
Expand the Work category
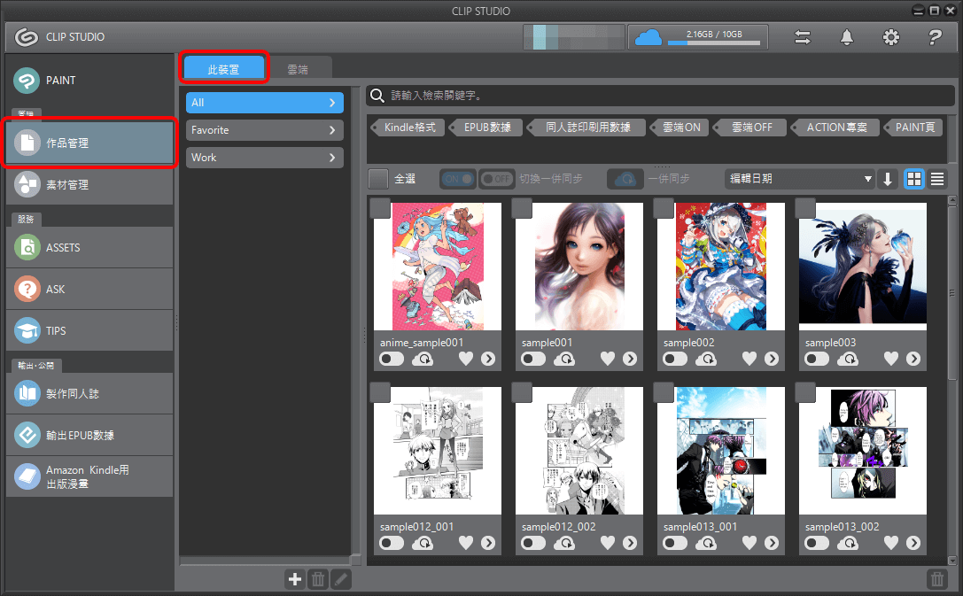pyautogui.click(x=264, y=157)
